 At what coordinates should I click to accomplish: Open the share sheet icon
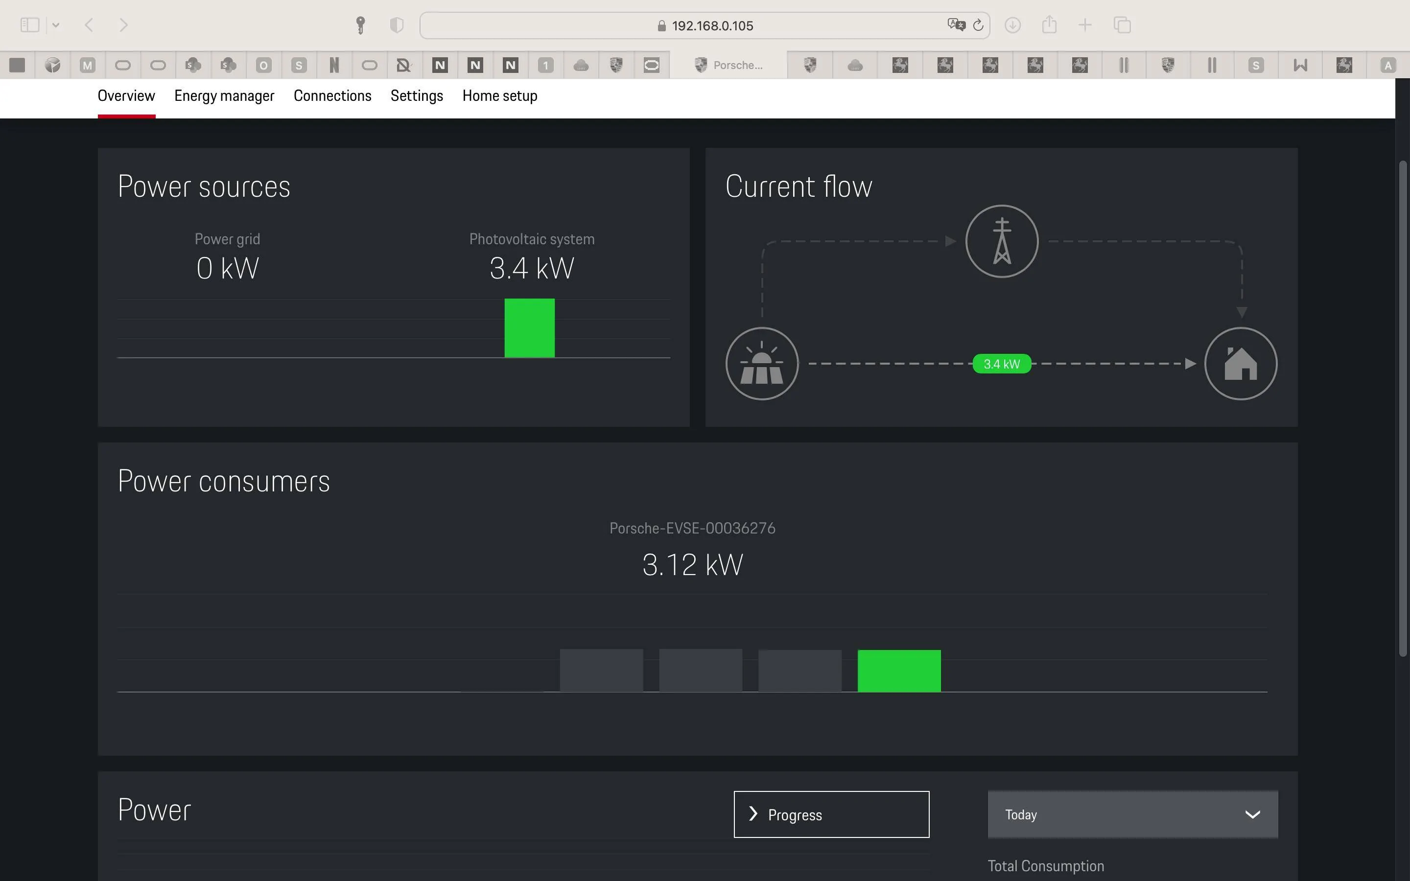(1049, 25)
